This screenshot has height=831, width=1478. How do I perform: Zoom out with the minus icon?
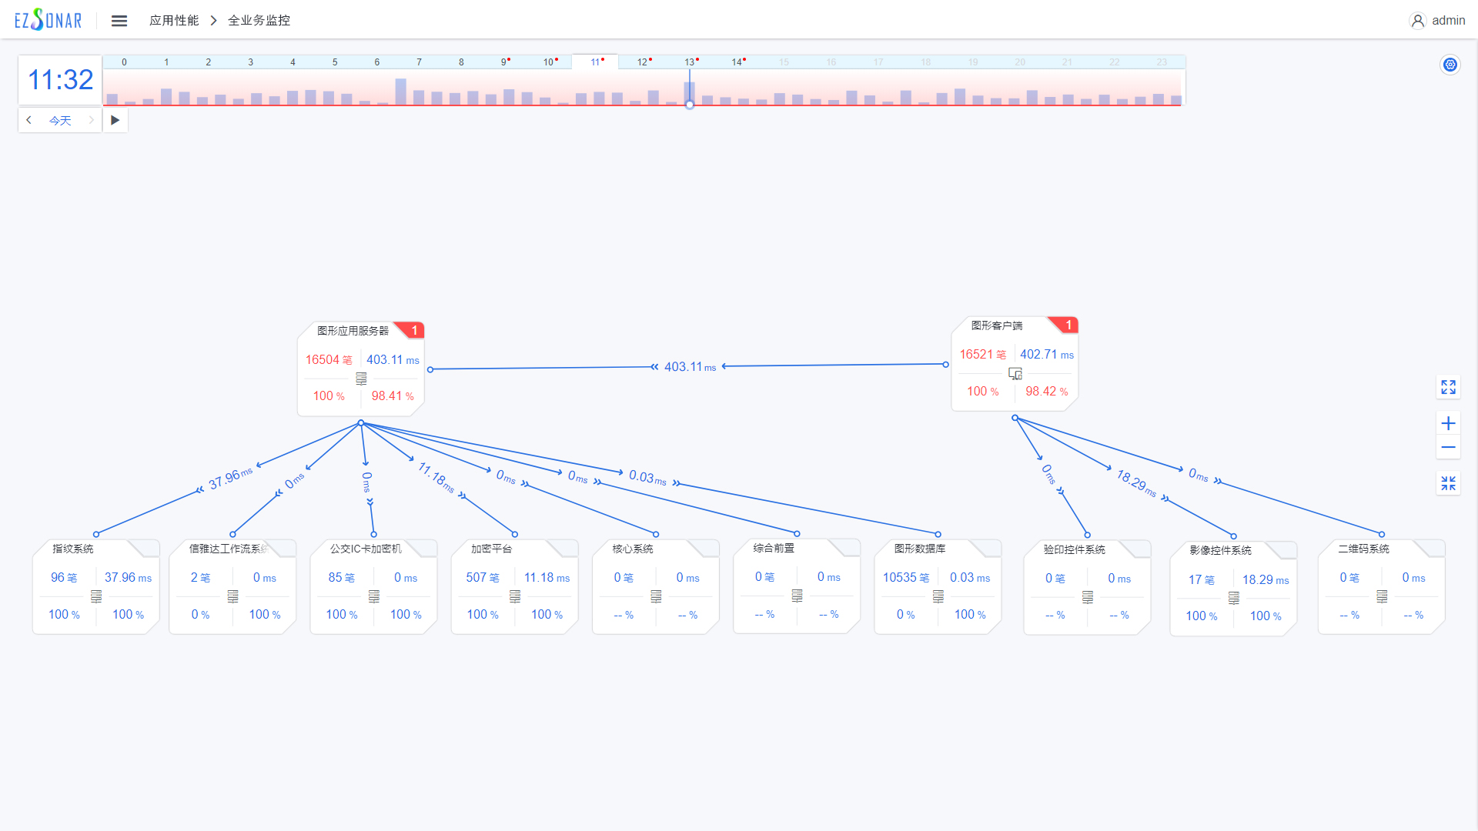click(x=1448, y=447)
